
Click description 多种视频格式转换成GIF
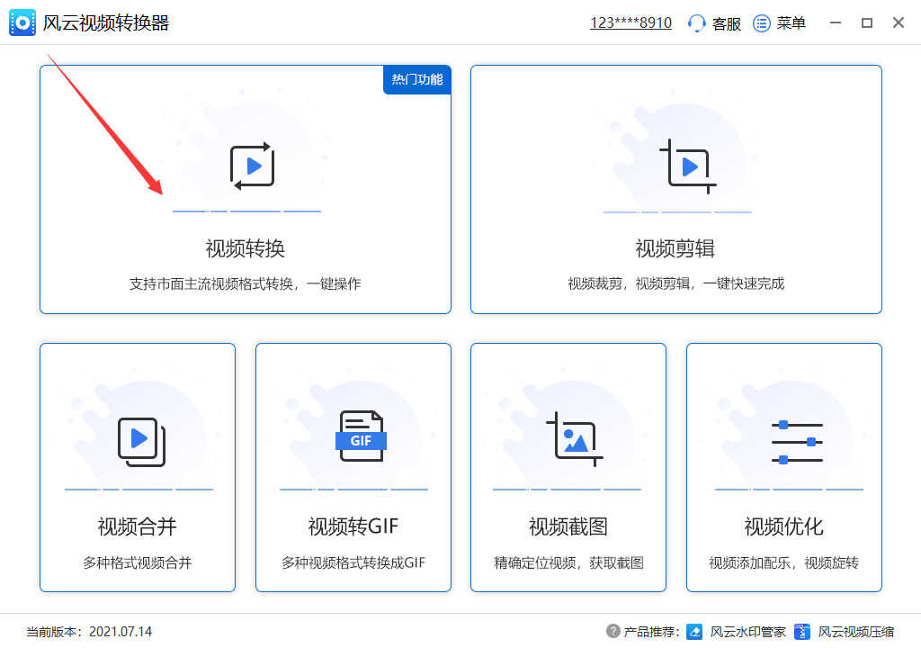coord(353,562)
